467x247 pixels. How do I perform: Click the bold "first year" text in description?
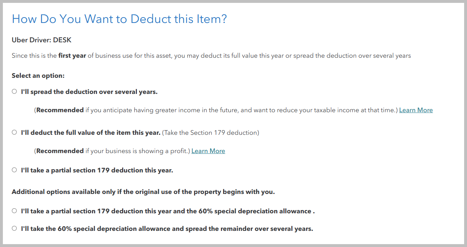coord(72,56)
